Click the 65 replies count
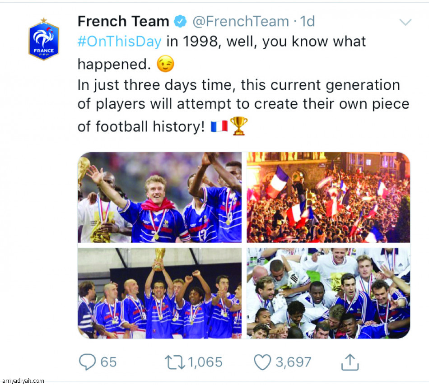The width and height of the screenshot is (429, 385). [108, 362]
